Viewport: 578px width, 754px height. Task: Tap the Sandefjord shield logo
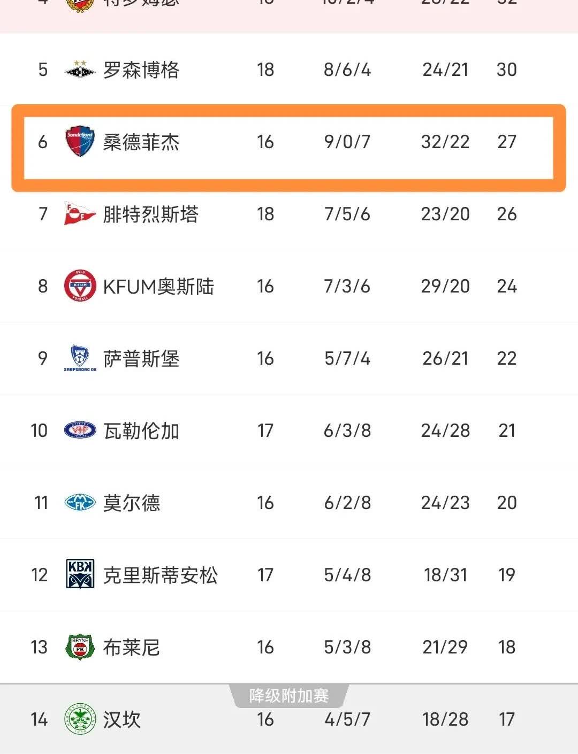80,142
